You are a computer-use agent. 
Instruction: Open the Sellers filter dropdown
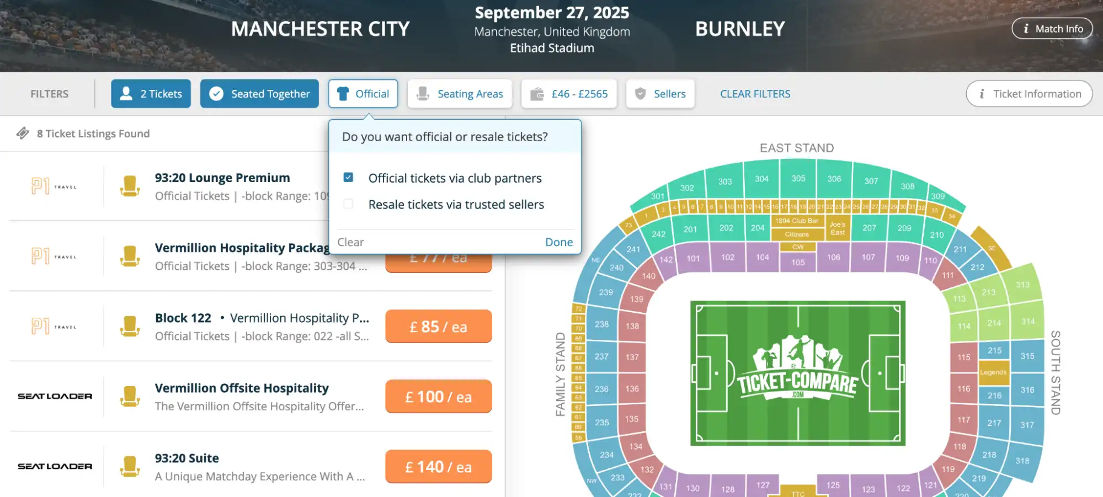(x=660, y=93)
